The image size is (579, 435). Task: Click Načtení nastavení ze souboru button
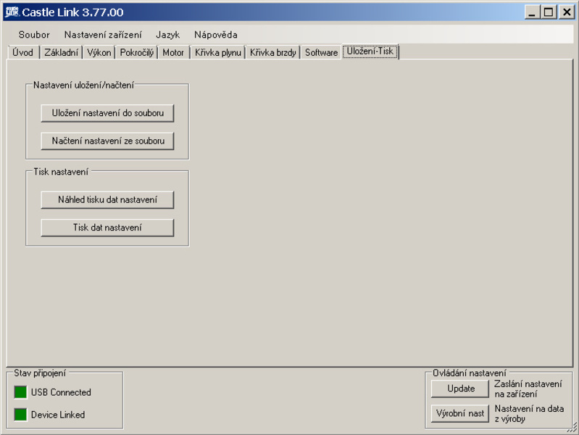coord(107,141)
